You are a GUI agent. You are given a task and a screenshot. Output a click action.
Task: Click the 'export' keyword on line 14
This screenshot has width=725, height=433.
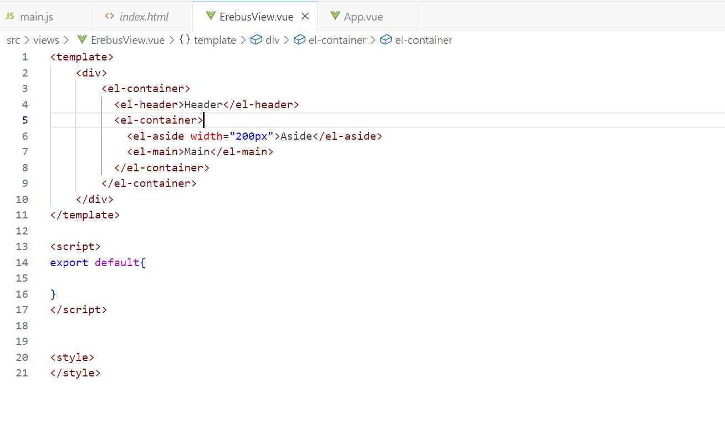click(x=69, y=262)
